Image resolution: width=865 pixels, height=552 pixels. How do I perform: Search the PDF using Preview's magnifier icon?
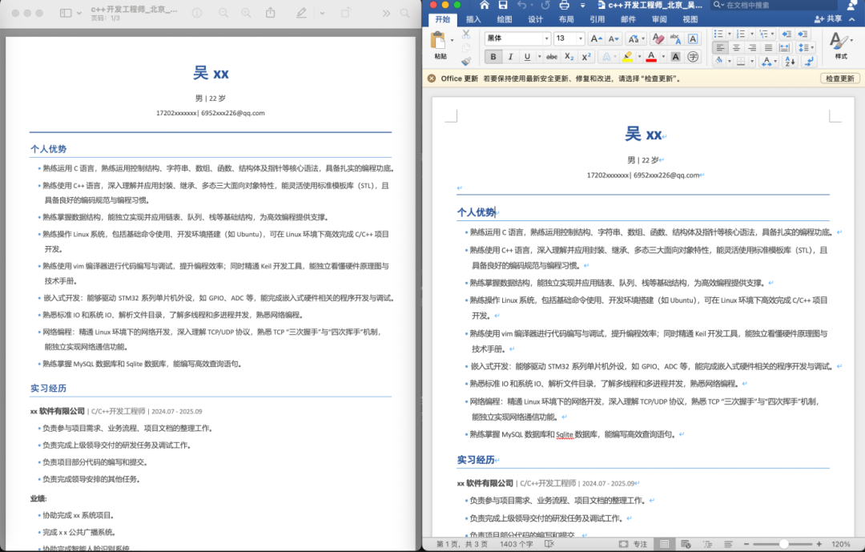point(405,13)
